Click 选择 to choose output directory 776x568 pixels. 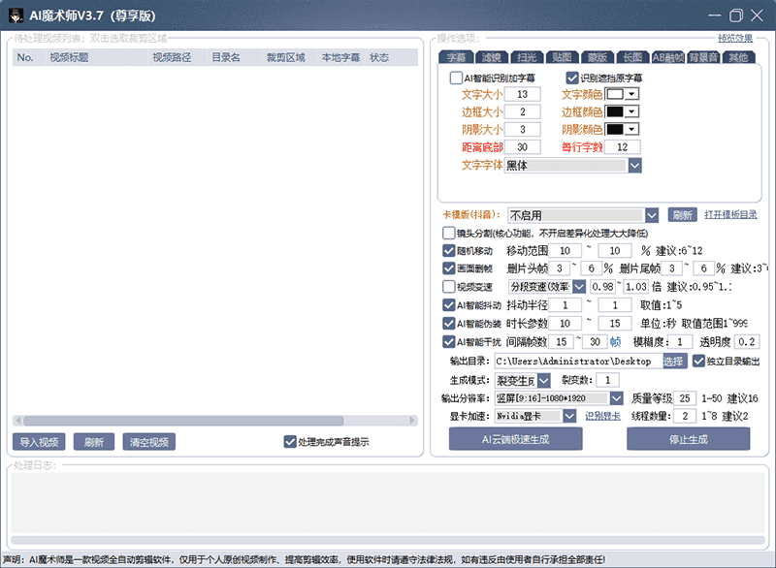[x=673, y=362]
